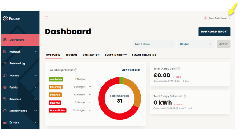The image size is (241, 130).
Task: Expand the Public sidebar section
Action: click(x=36, y=87)
